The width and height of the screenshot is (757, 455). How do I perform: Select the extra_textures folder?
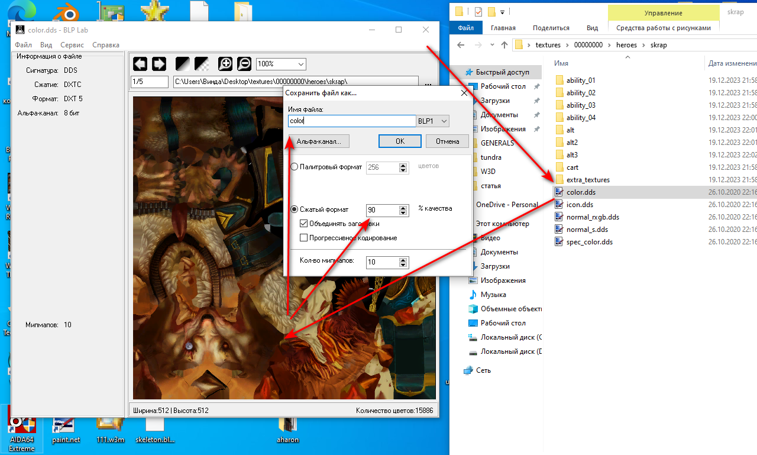tap(588, 179)
